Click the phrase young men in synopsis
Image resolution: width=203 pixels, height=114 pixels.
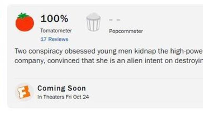coord(115,51)
